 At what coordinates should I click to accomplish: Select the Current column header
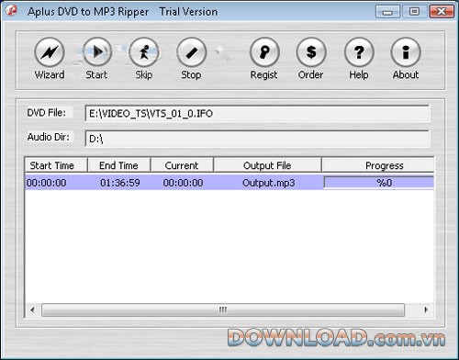tap(182, 165)
